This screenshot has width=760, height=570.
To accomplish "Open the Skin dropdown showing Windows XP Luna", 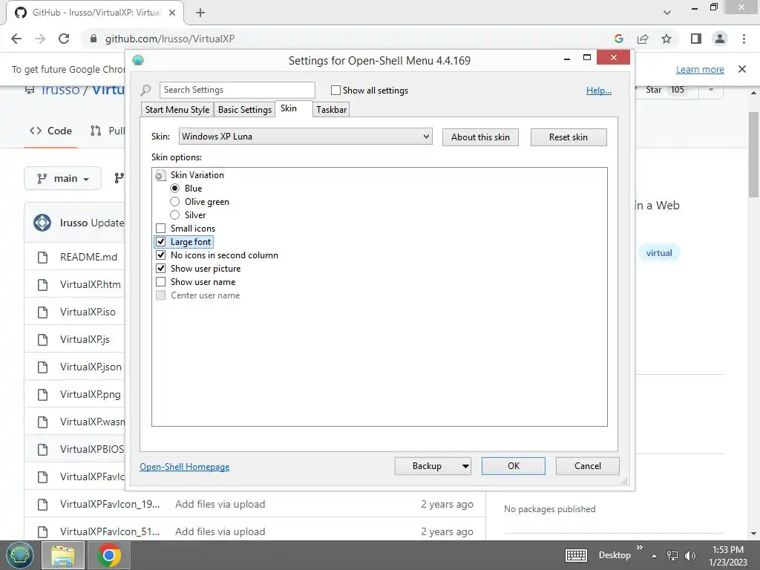I will (x=305, y=137).
